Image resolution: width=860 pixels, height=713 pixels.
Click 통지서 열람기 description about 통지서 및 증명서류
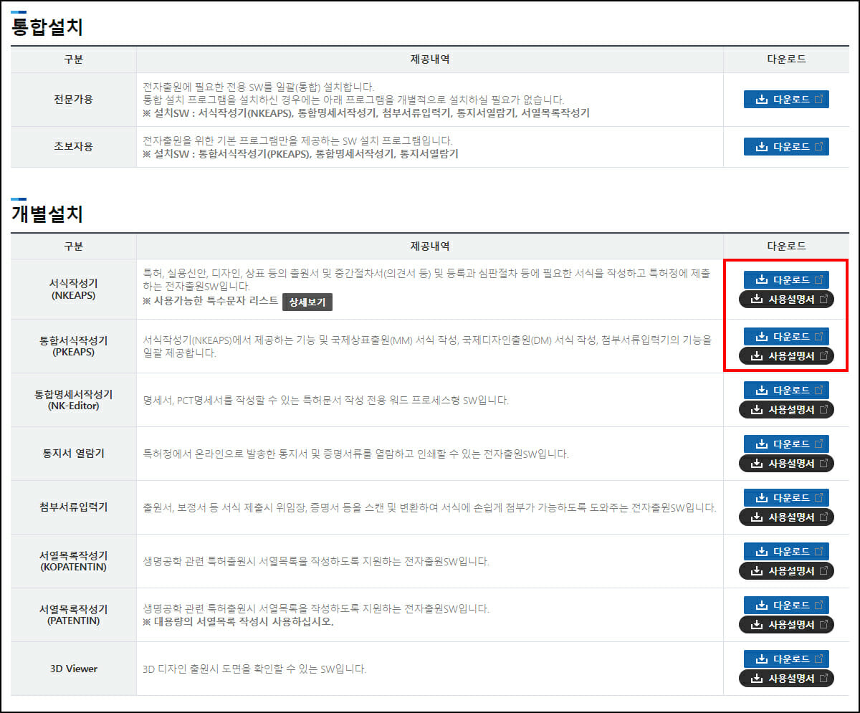click(x=355, y=454)
